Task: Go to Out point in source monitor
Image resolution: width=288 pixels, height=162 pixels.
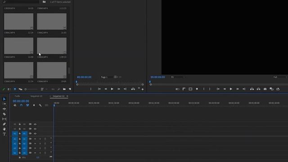Action: pyautogui.click(x=125, y=89)
